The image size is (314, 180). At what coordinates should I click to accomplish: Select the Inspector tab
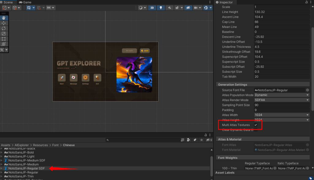click(x=224, y=2)
